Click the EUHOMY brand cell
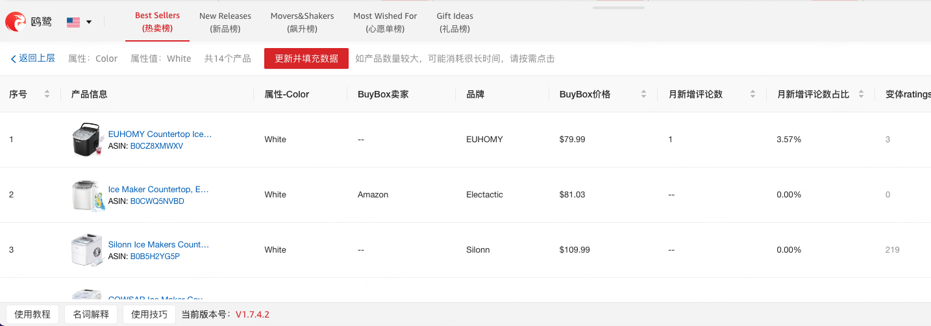This screenshot has height=326, width=931. [484, 140]
